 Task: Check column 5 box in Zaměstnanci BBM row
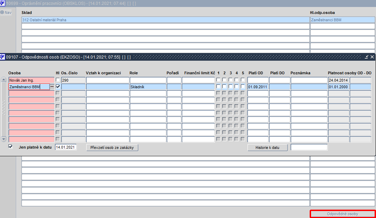(x=243, y=87)
